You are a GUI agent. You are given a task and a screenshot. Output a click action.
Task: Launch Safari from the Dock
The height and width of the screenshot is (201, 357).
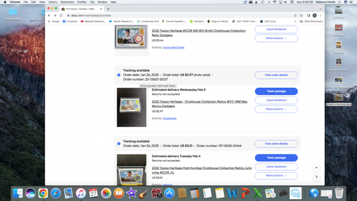[x=56, y=193]
